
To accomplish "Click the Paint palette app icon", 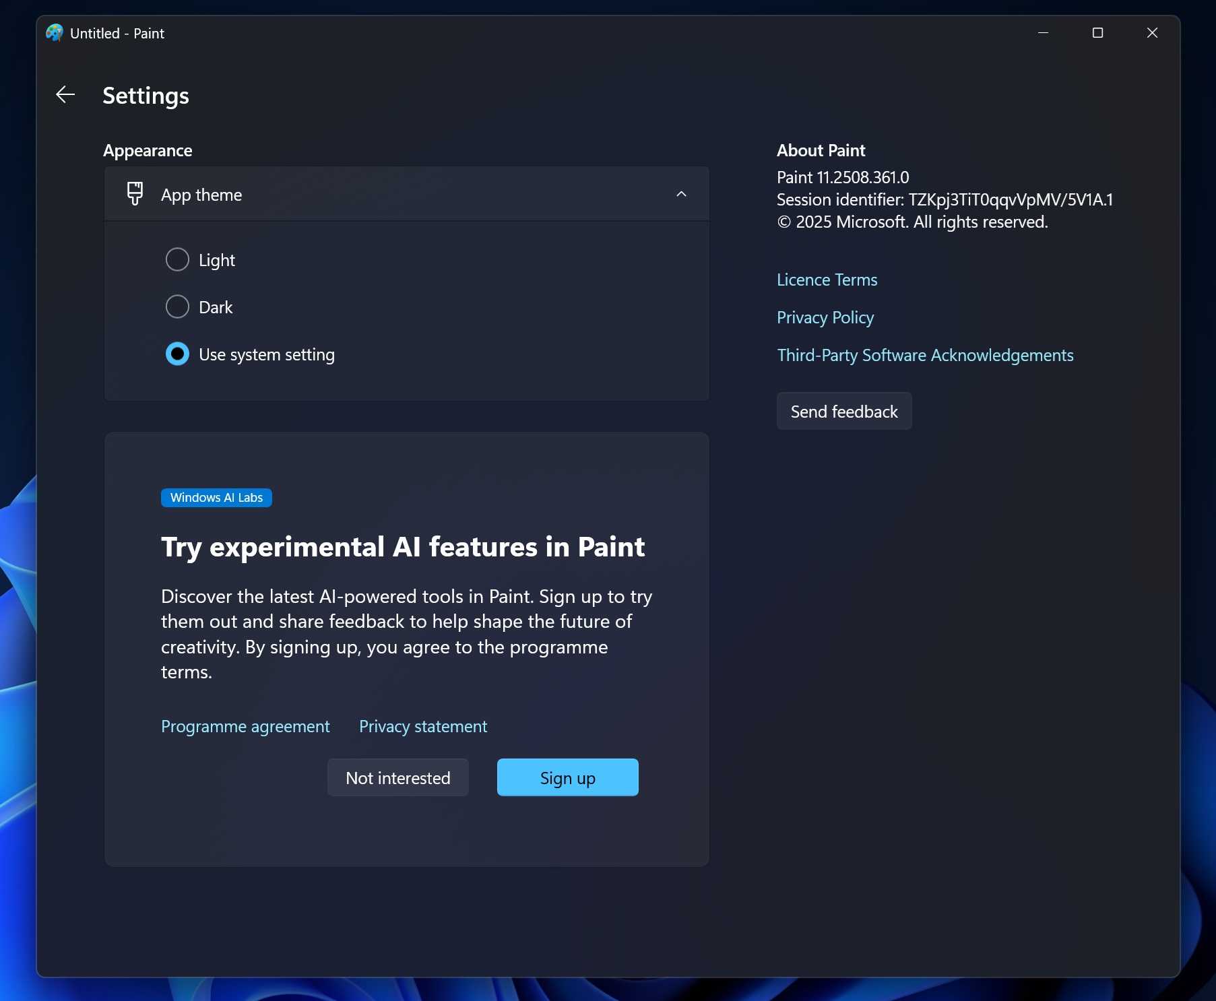I will [x=55, y=33].
